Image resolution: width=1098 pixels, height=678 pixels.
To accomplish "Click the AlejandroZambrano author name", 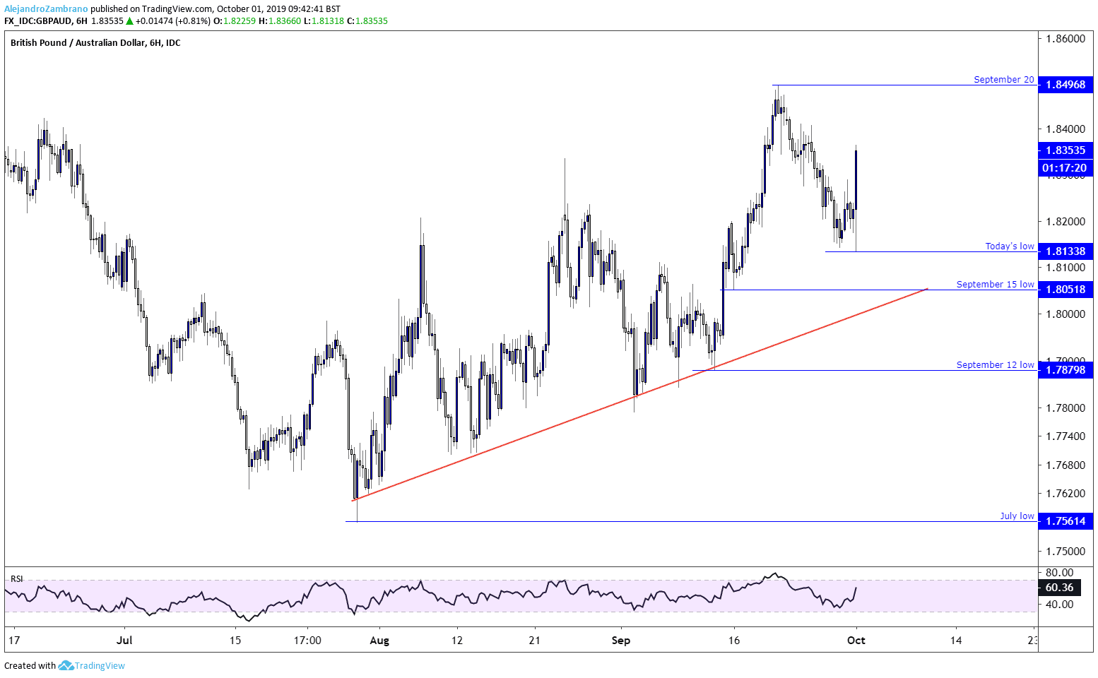I will pos(46,9).
